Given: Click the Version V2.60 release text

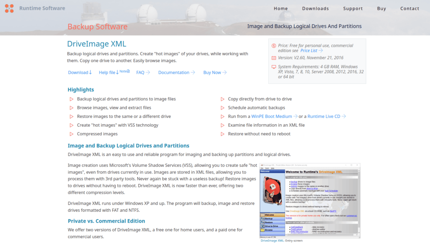Looking at the screenshot, I should coord(311,58).
